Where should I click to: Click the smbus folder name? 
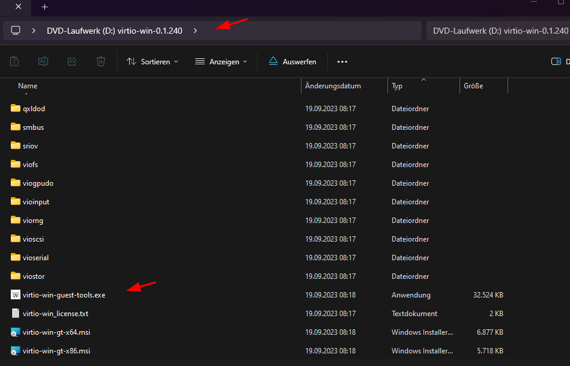(x=33, y=127)
